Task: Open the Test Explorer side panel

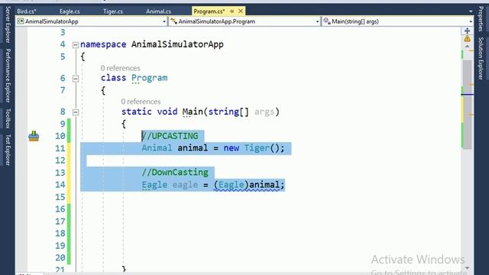Action: coord(8,150)
